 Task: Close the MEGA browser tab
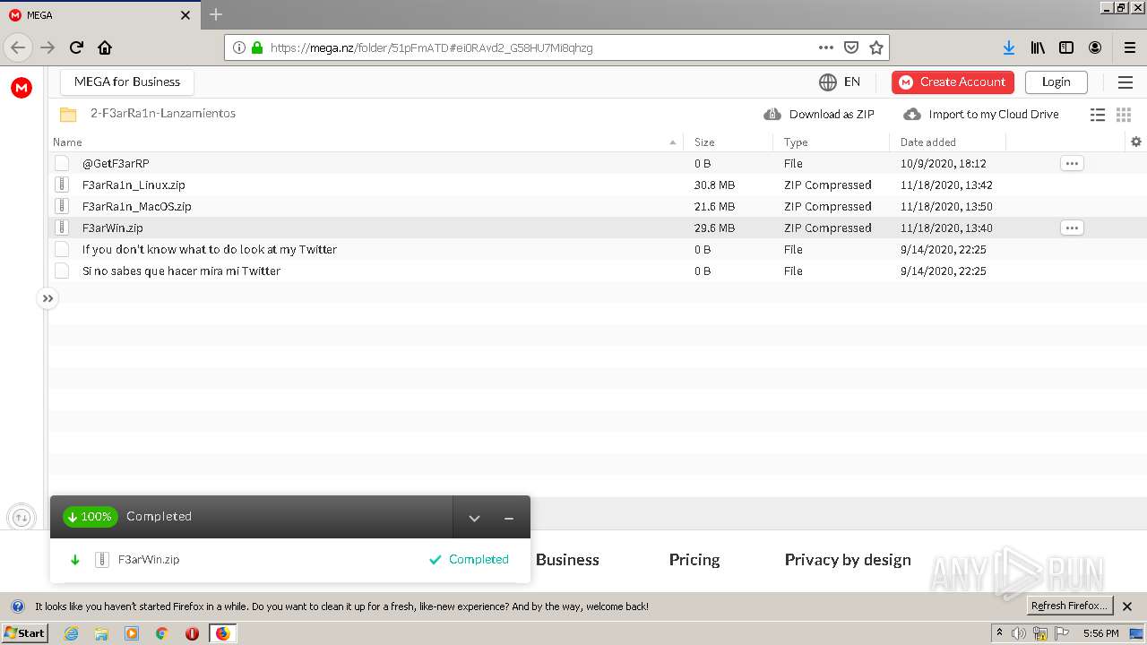pos(185,15)
